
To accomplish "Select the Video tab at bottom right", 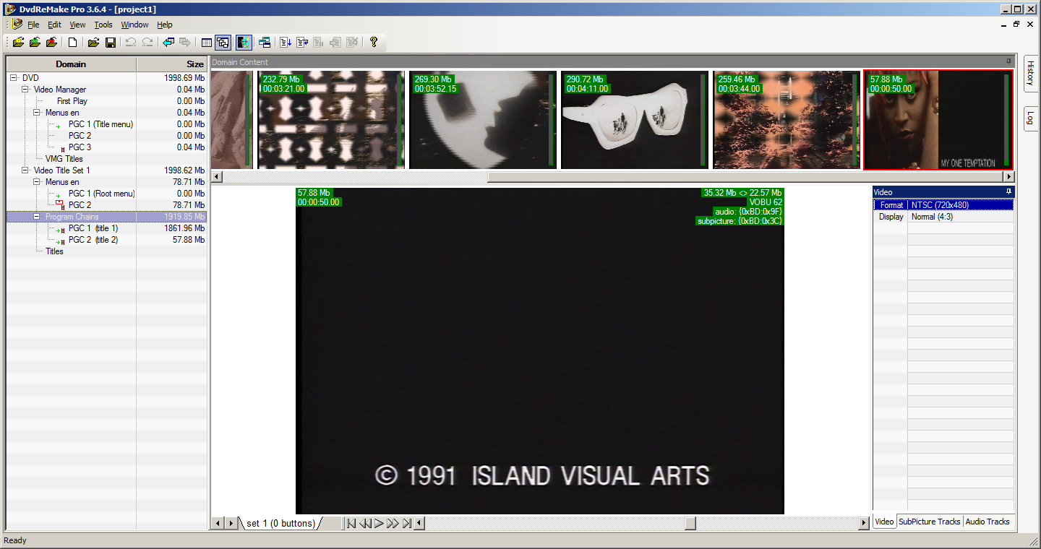I will [x=884, y=522].
